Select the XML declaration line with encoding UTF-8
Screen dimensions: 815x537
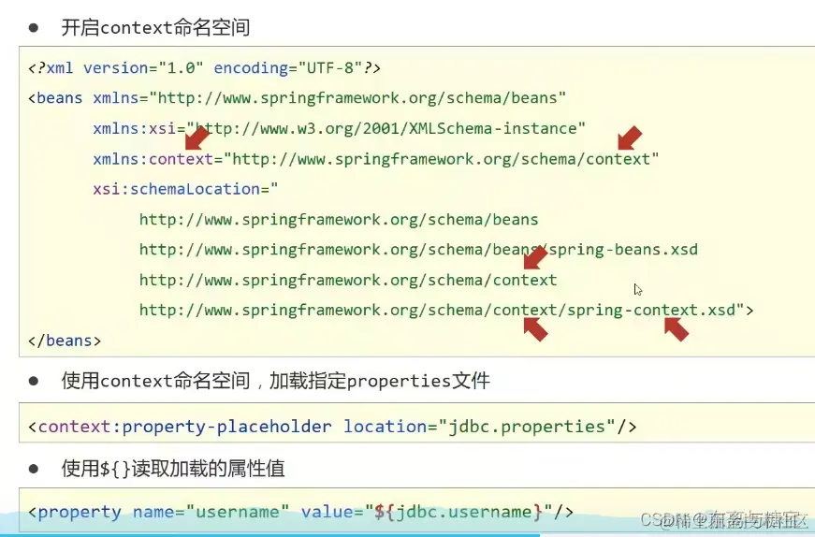tap(204, 68)
